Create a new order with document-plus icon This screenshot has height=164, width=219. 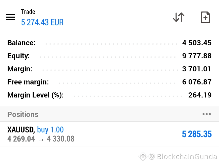(205, 17)
